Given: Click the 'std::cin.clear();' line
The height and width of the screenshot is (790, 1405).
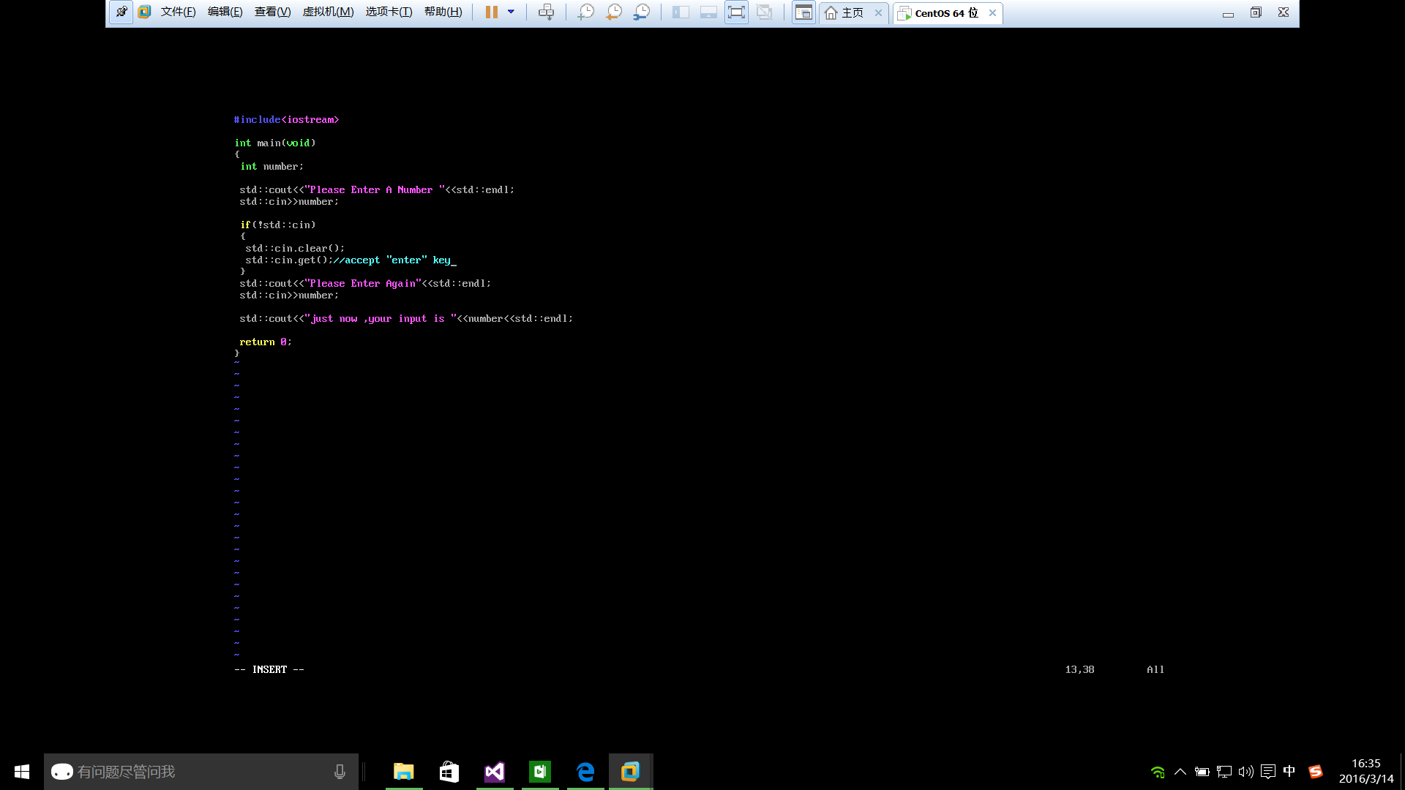Looking at the screenshot, I should pos(295,248).
